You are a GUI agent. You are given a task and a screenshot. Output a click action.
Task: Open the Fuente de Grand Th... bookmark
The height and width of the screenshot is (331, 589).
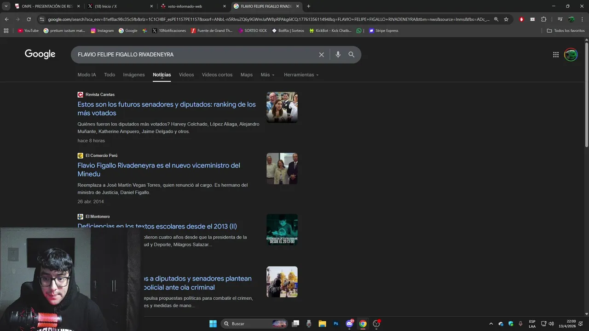tap(212, 31)
